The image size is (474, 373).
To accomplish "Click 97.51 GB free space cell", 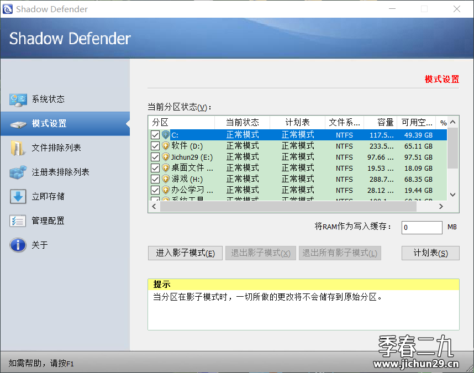I will 418,157.
